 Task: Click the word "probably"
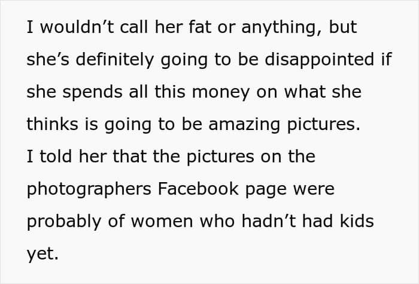[65, 222]
